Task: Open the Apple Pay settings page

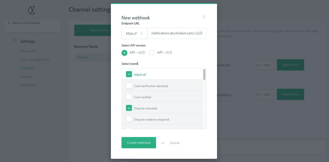Action: [28, 85]
